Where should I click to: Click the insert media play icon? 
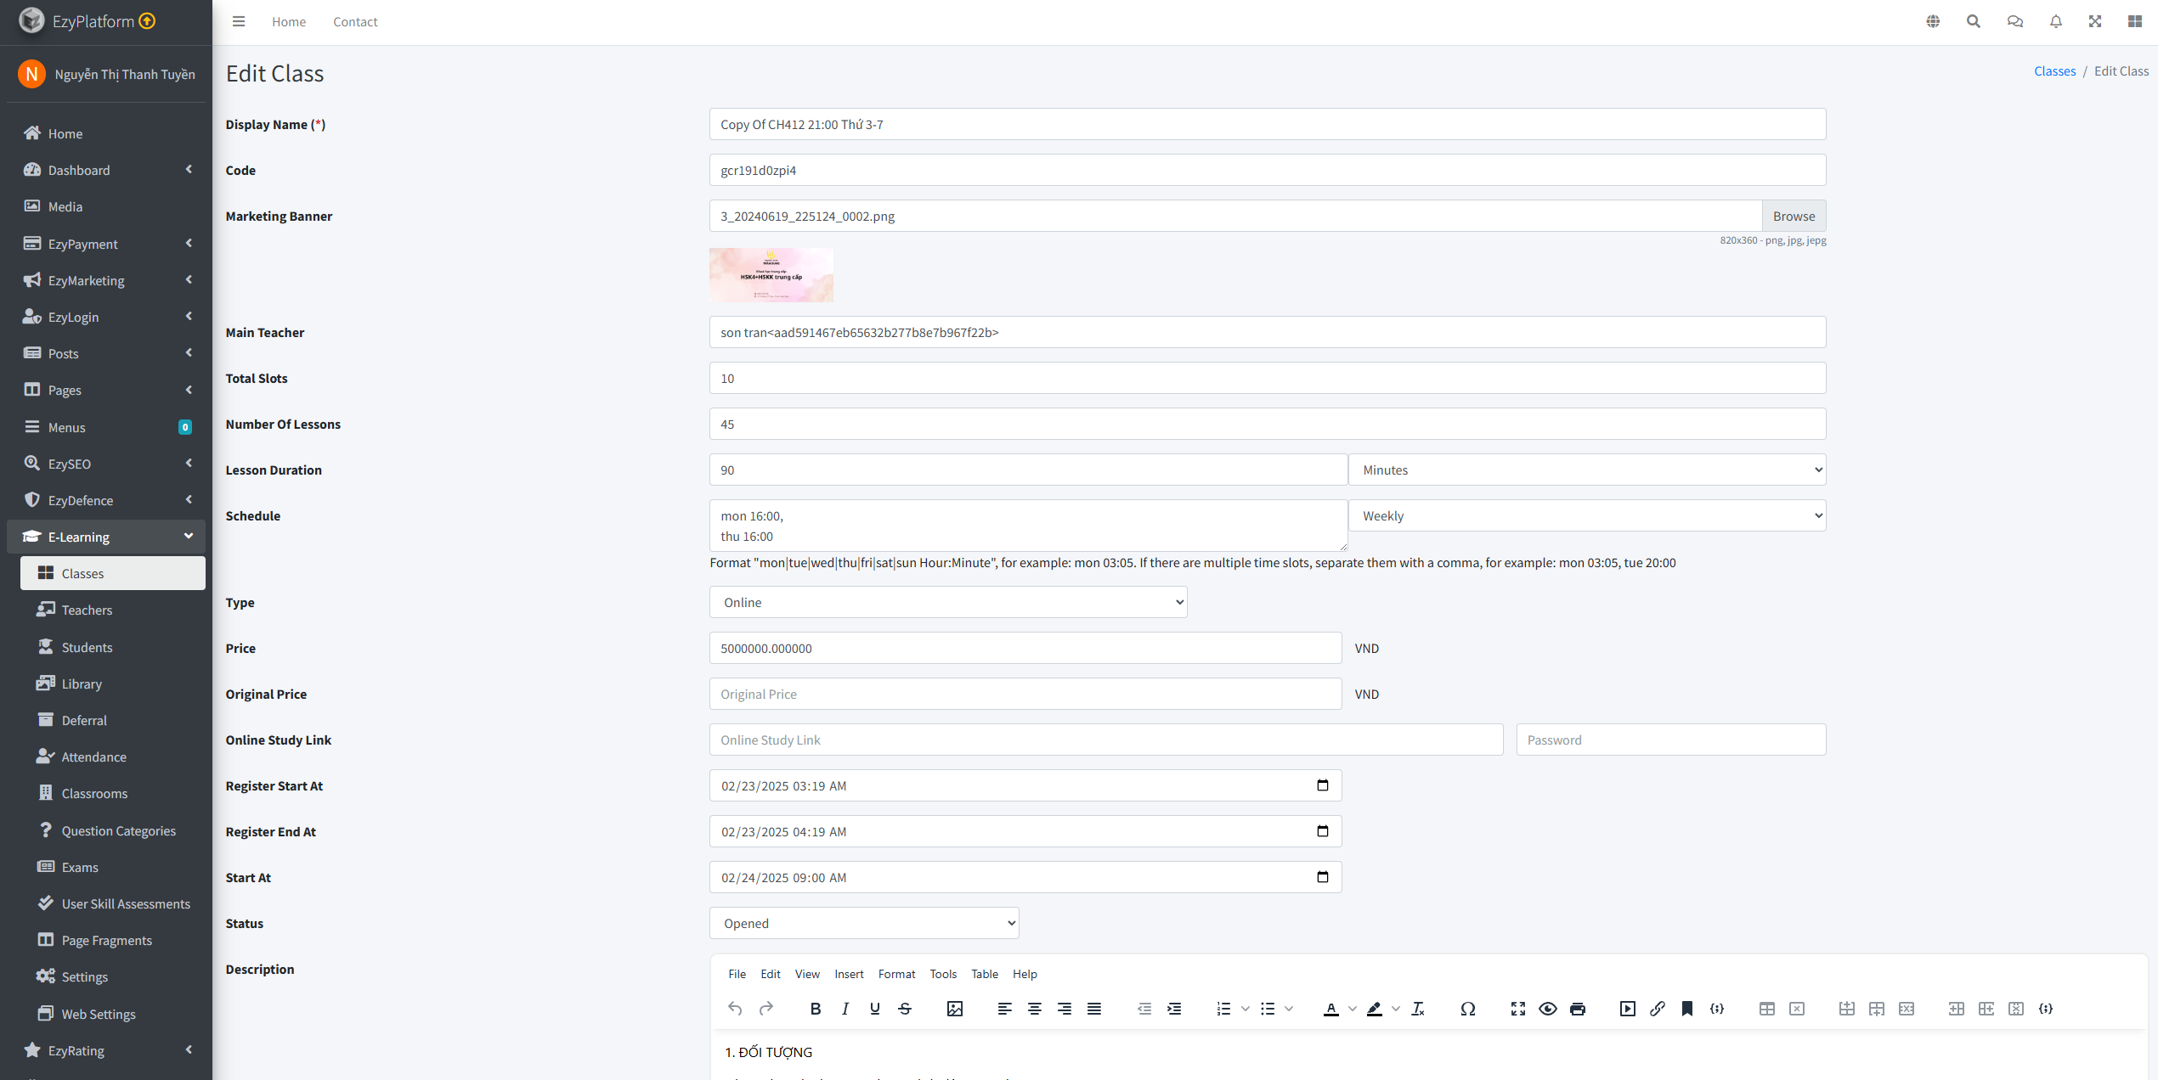pos(1627,1009)
